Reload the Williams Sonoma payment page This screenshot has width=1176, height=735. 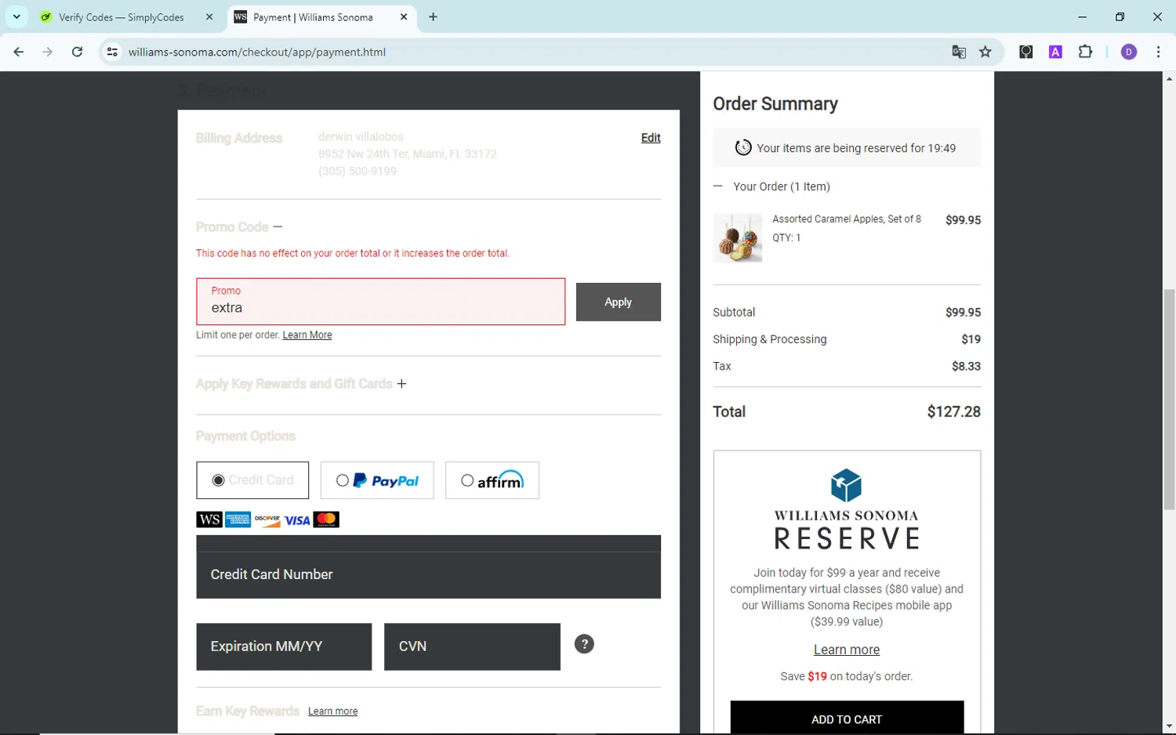[77, 52]
